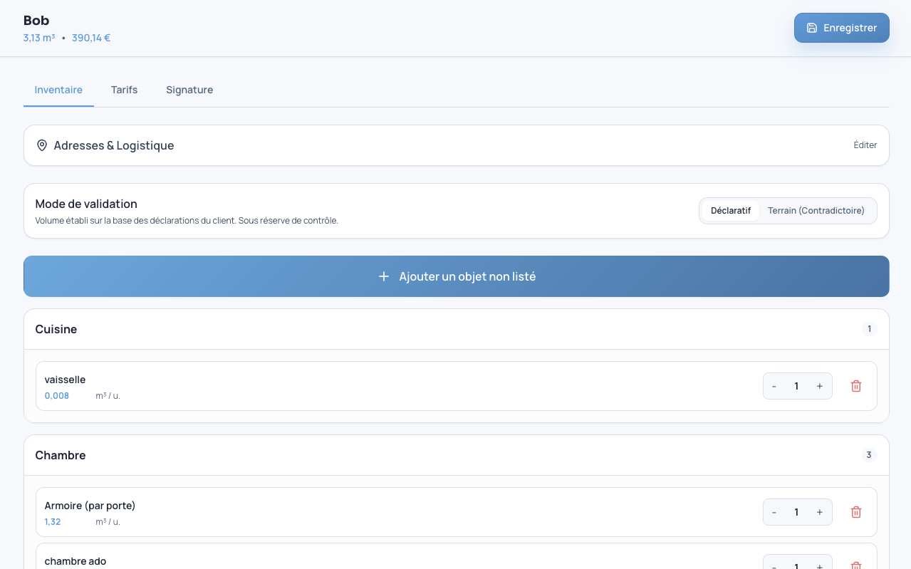Select Déclaratif validation mode
The width and height of the screenshot is (911, 569).
(731, 211)
